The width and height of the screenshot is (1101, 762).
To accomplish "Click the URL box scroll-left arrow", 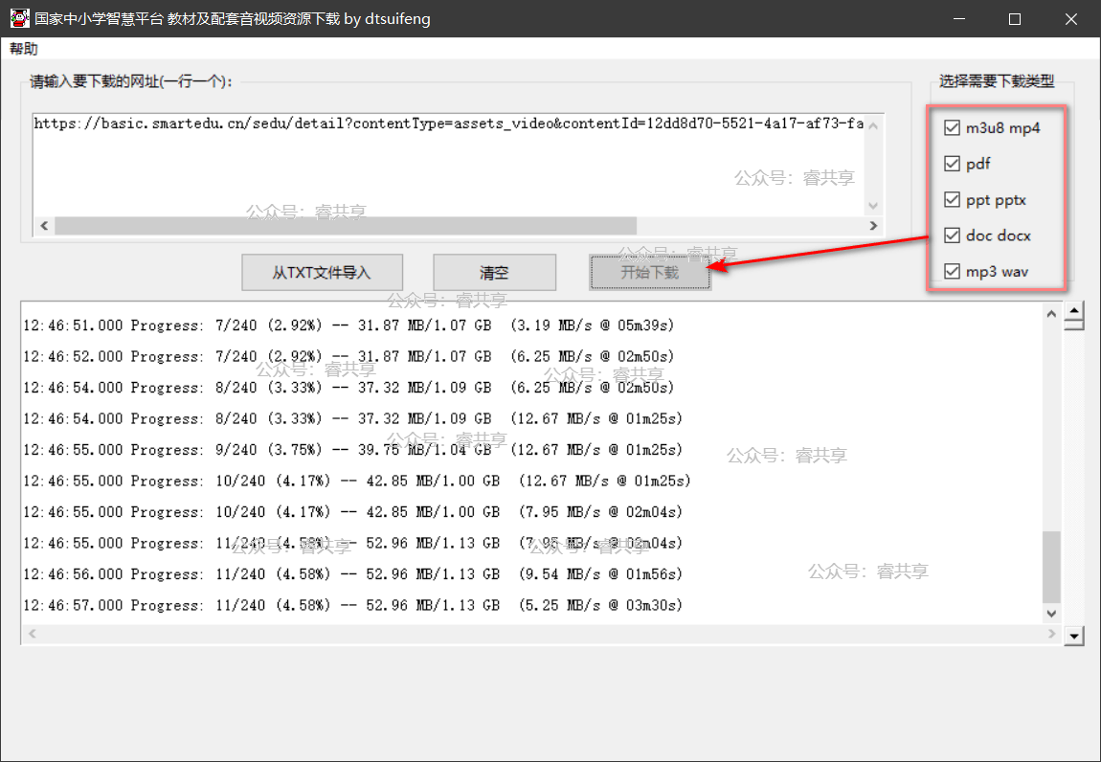I will [44, 225].
